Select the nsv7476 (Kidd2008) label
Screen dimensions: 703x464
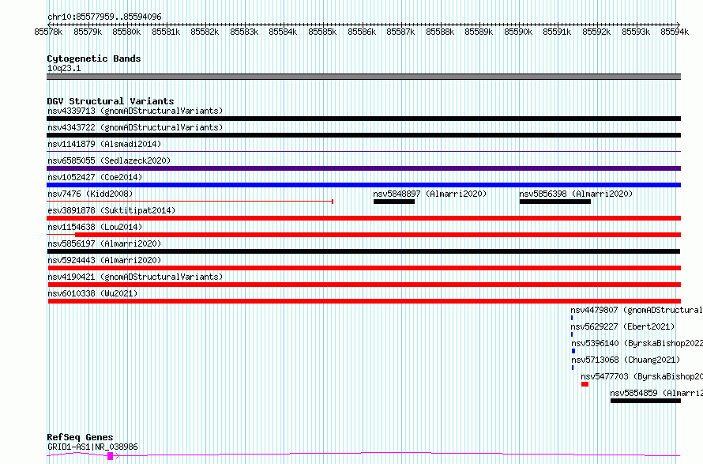(x=90, y=194)
